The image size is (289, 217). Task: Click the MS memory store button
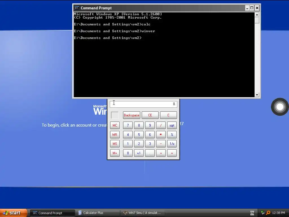pos(115,144)
